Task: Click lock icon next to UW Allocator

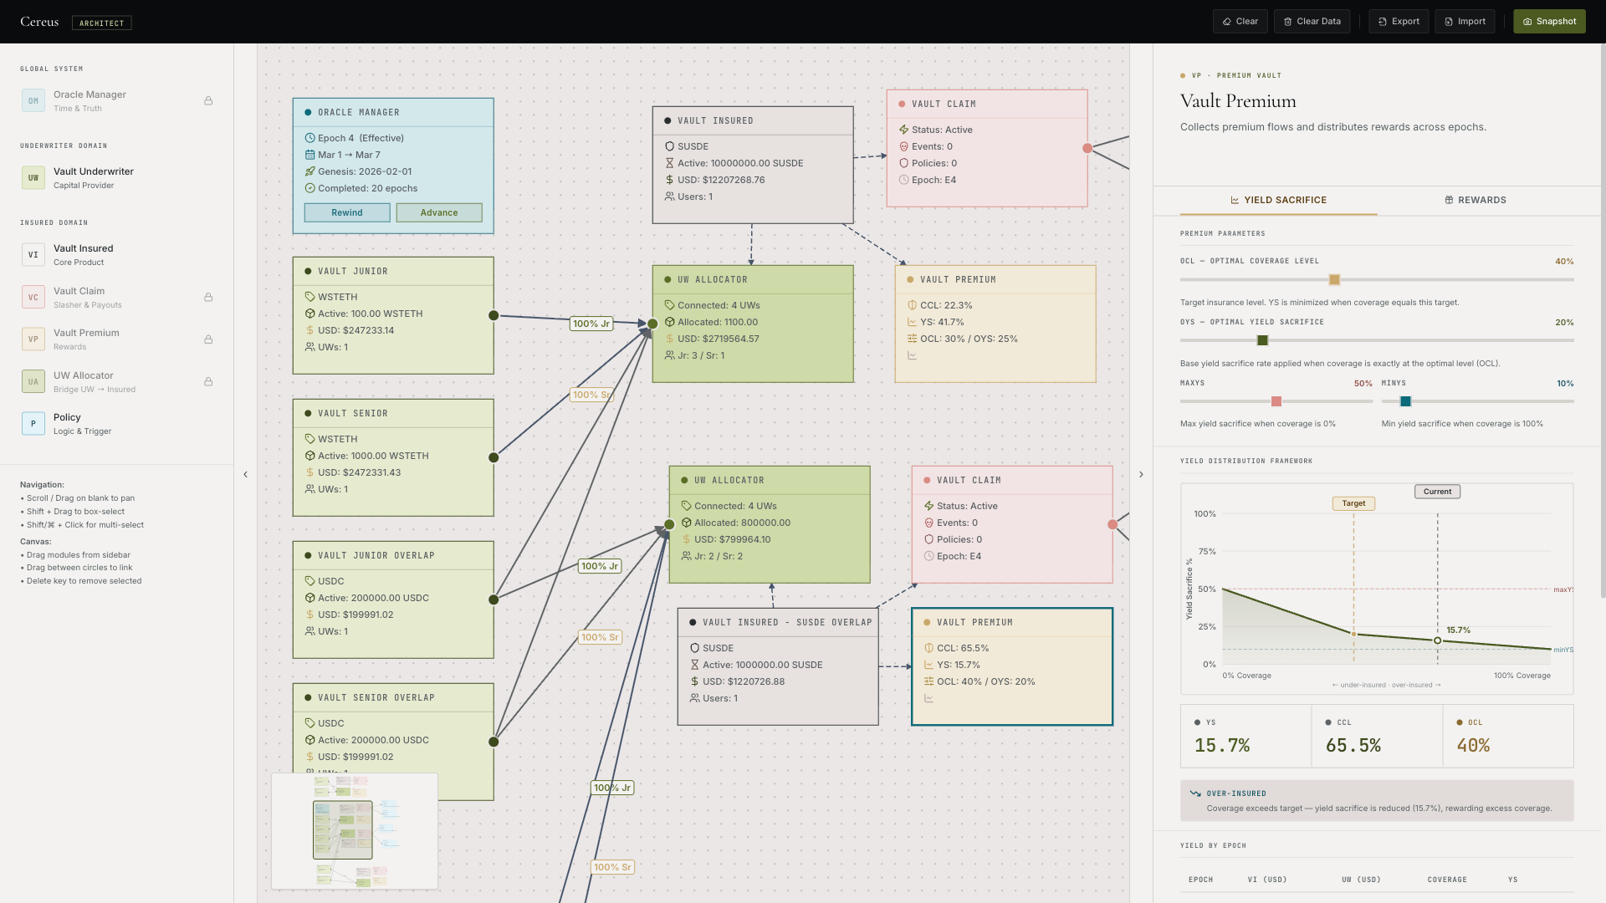Action: point(208,381)
